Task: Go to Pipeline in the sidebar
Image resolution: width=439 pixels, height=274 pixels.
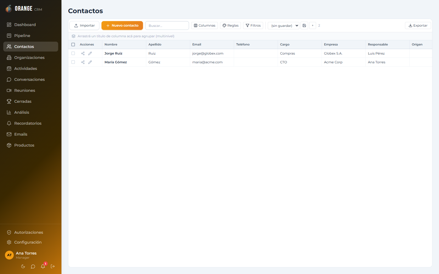Action: click(31, 36)
